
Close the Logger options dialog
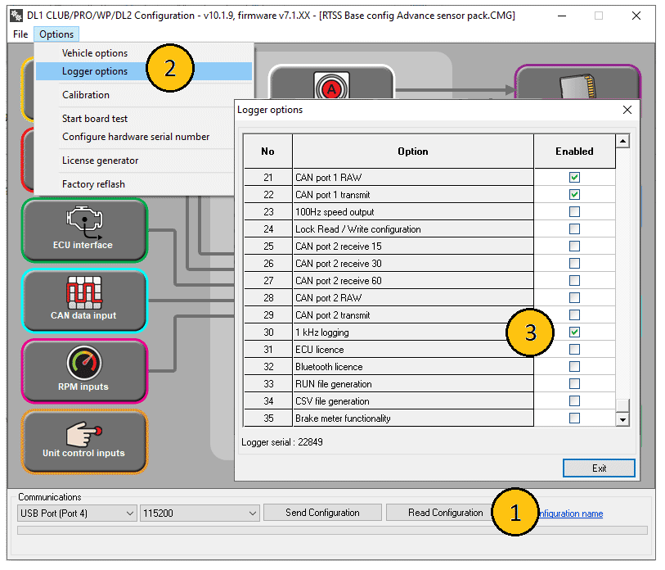pyautogui.click(x=627, y=110)
